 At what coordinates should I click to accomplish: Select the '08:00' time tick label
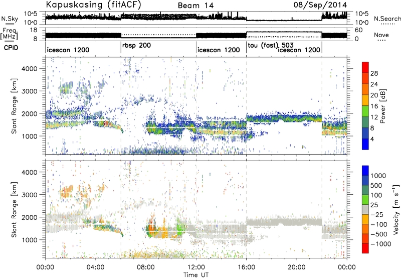click(146, 267)
